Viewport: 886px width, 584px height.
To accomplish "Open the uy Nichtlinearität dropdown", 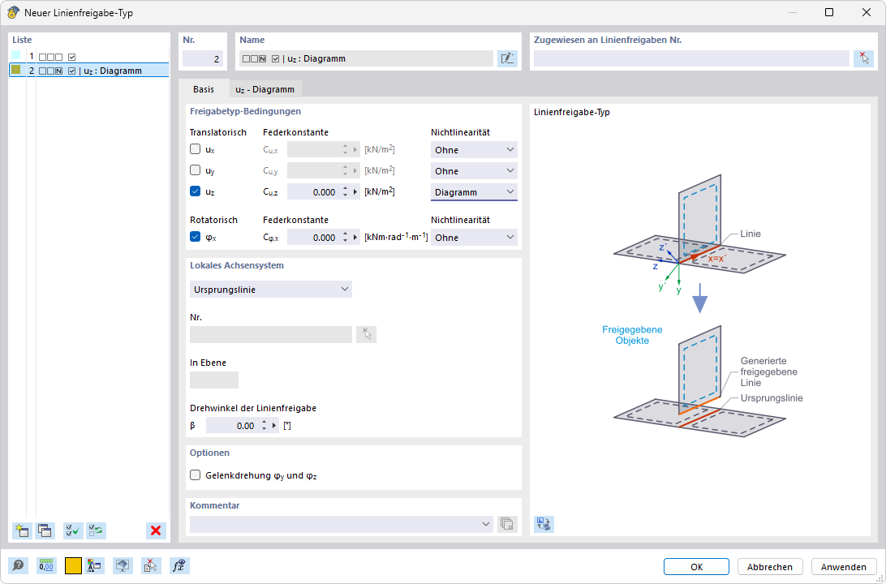I will click(x=474, y=170).
